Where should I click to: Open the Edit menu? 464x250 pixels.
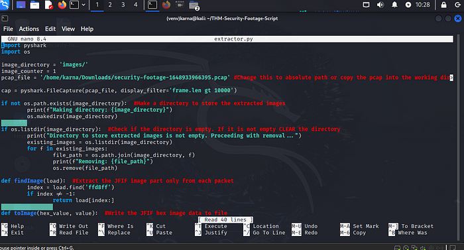tap(50, 29)
